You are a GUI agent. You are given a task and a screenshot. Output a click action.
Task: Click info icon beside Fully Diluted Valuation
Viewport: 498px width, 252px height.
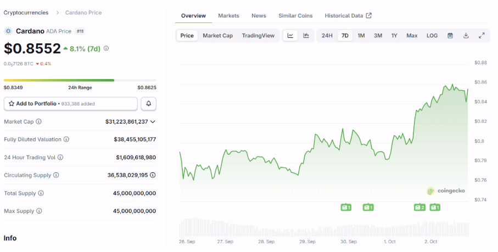(66, 140)
